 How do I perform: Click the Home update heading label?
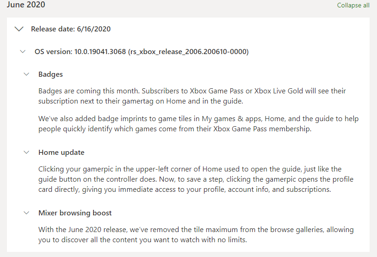62,152
